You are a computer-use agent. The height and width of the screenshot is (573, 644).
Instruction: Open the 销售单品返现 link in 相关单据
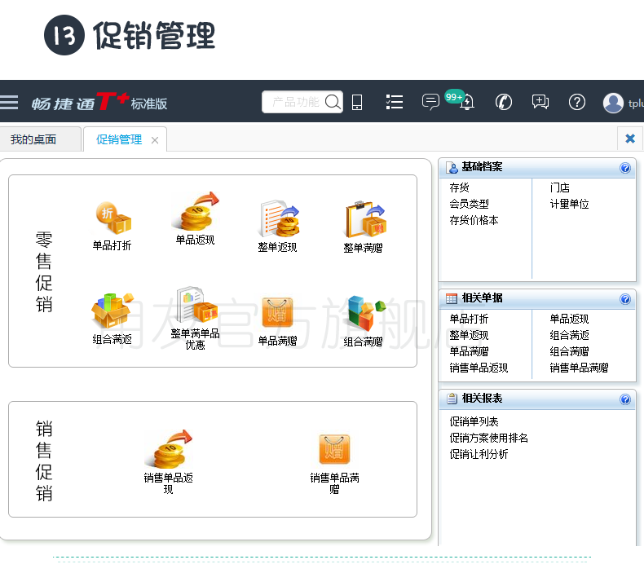[x=479, y=368]
